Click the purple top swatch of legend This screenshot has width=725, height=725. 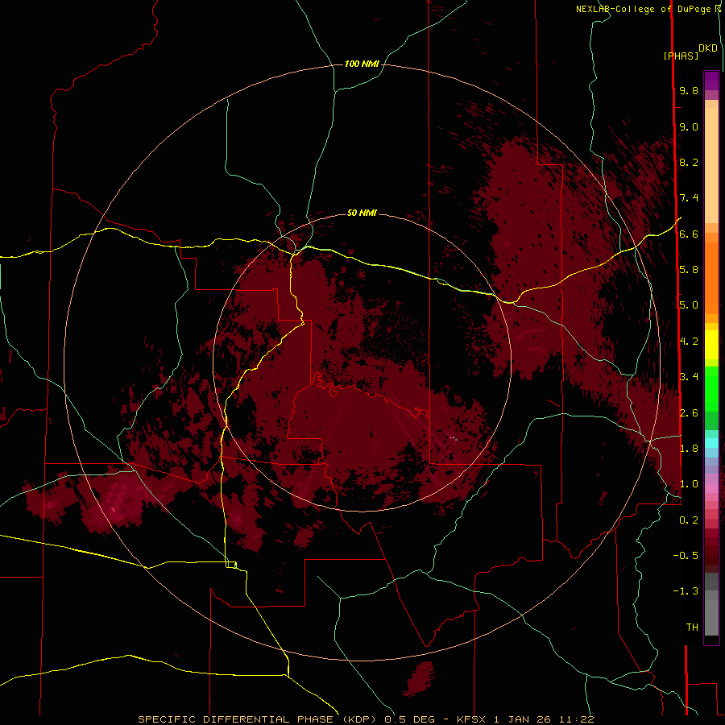711,81
